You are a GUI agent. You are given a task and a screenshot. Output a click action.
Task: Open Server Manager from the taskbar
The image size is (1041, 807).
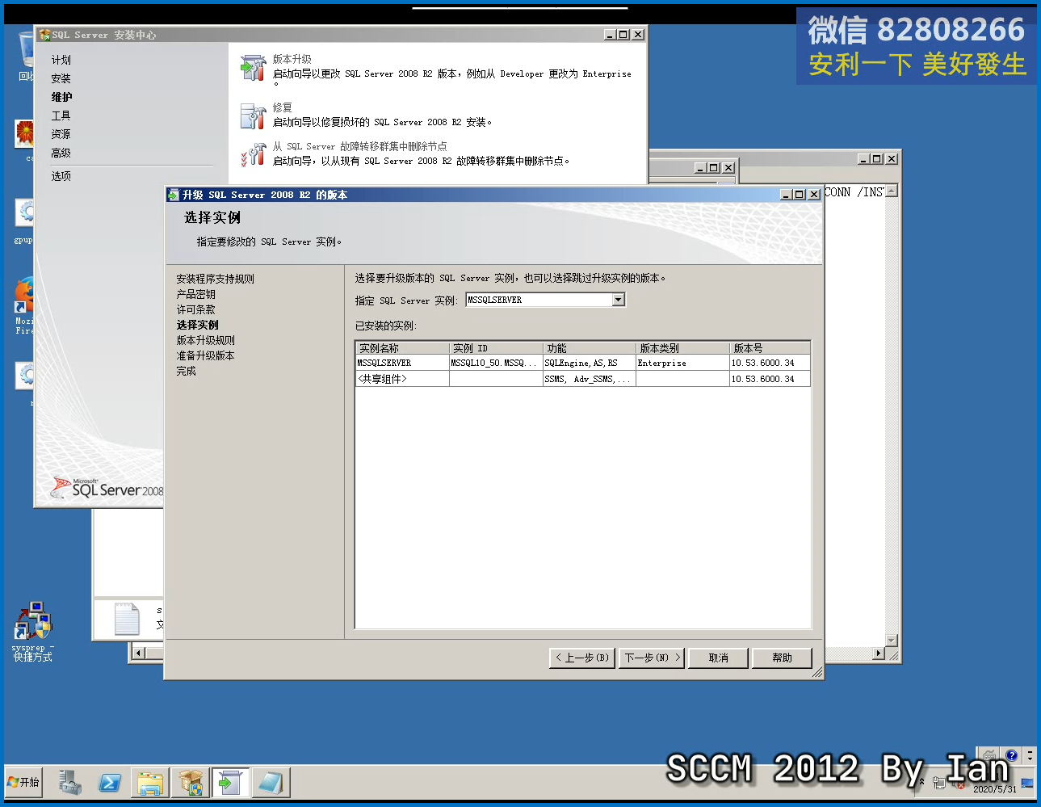(x=70, y=782)
